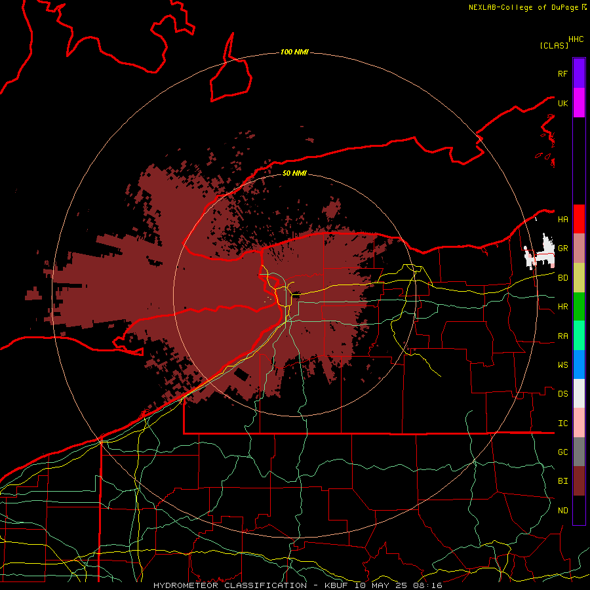Click the pinkish GR legend swatch
This screenshot has width=590, height=590.
[579, 248]
